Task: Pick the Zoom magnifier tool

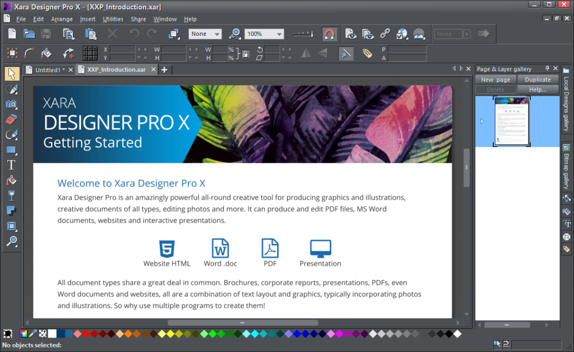Action: 11,241
